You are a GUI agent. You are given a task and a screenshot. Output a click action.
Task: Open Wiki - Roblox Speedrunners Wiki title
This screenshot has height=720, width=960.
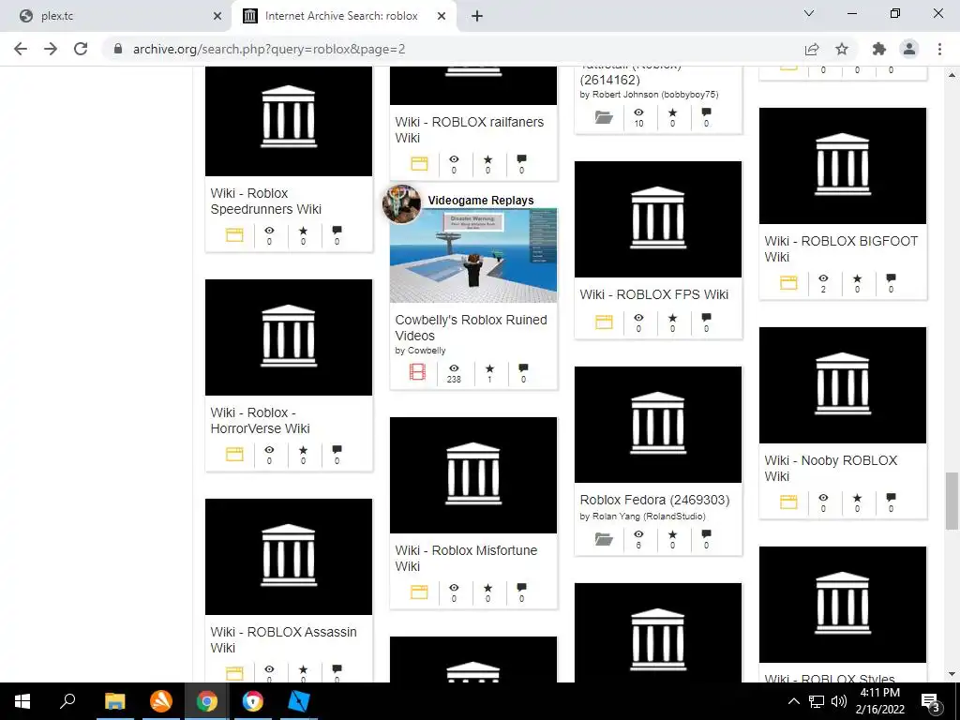(x=265, y=201)
